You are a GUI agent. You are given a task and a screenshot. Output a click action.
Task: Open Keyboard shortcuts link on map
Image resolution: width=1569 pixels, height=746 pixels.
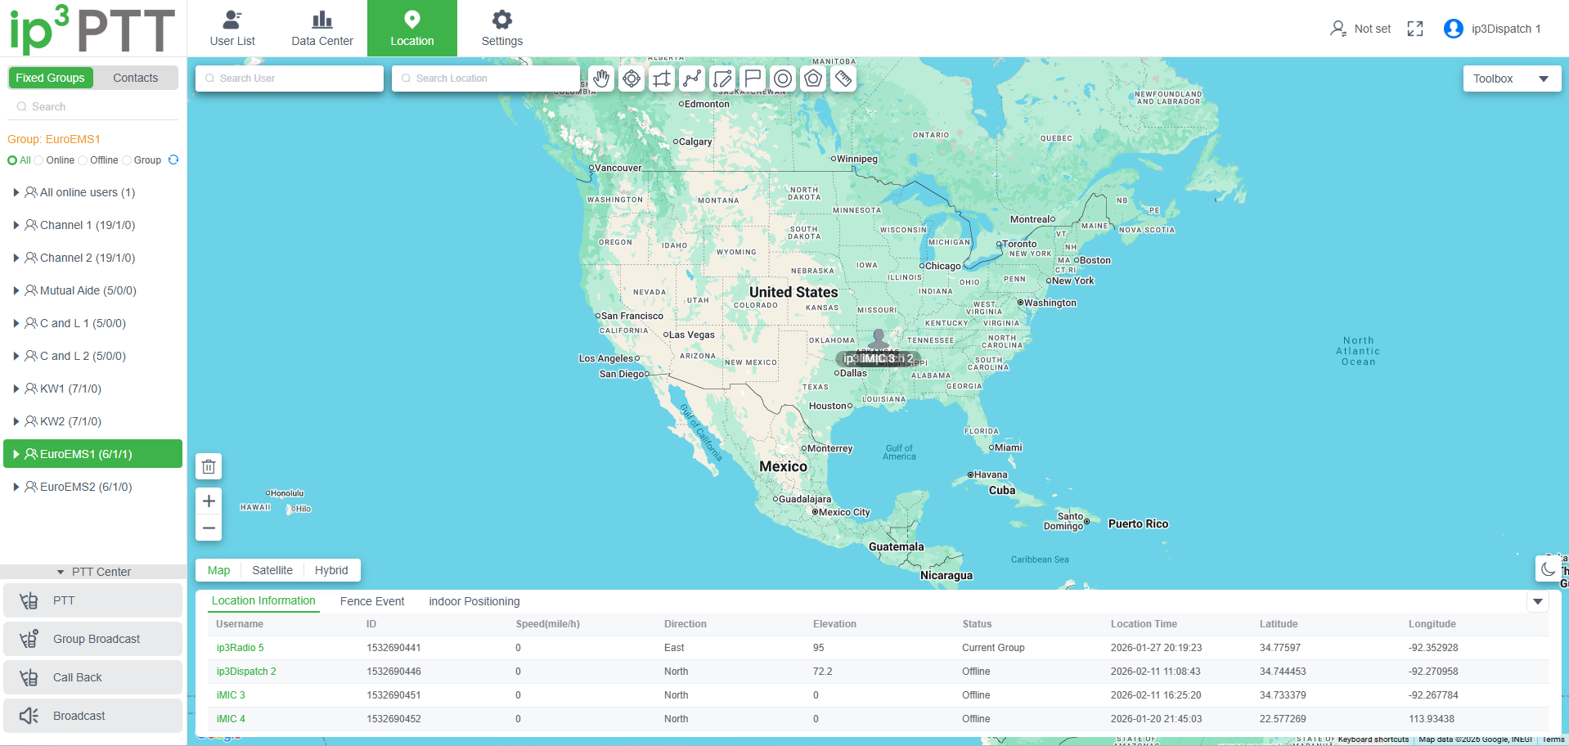pyautogui.click(x=1373, y=739)
